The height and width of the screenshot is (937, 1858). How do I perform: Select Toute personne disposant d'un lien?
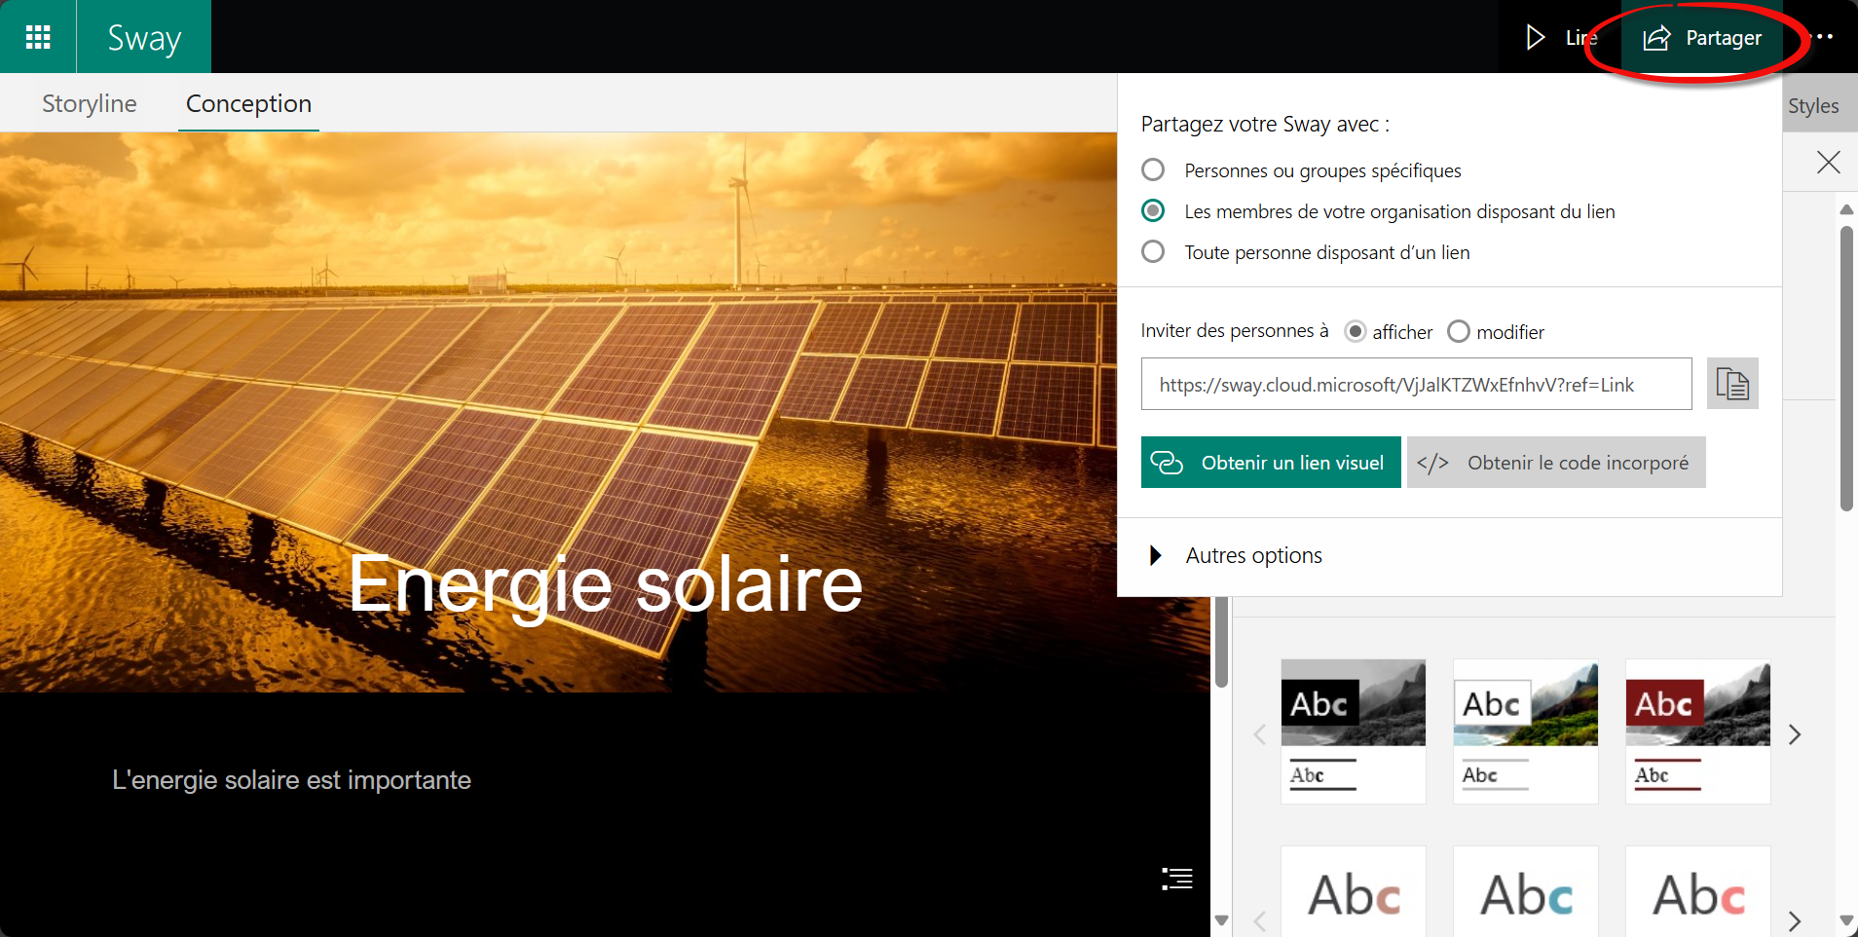(1153, 252)
